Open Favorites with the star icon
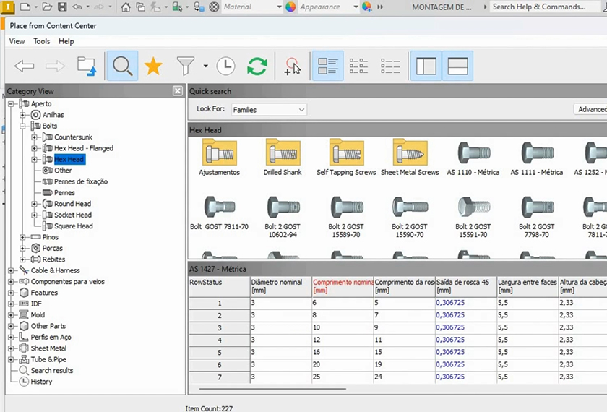The width and height of the screenshot is (607, 412). click(x=153, y=66)
